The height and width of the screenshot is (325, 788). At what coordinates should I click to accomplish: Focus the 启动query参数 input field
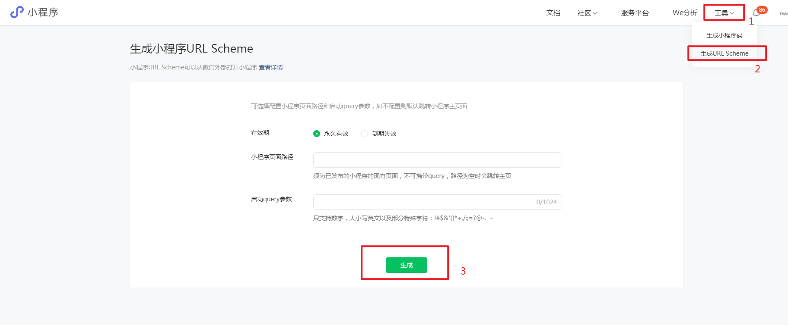[437, 202]
